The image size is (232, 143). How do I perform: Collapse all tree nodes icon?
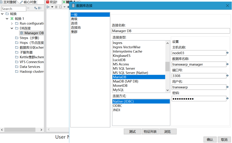pos(40,8)
